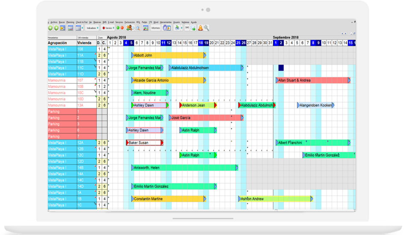Viewport: 406px width, 235px height.
Task: Click the Septiembre 2018 month label
Action: coord(285,38)
